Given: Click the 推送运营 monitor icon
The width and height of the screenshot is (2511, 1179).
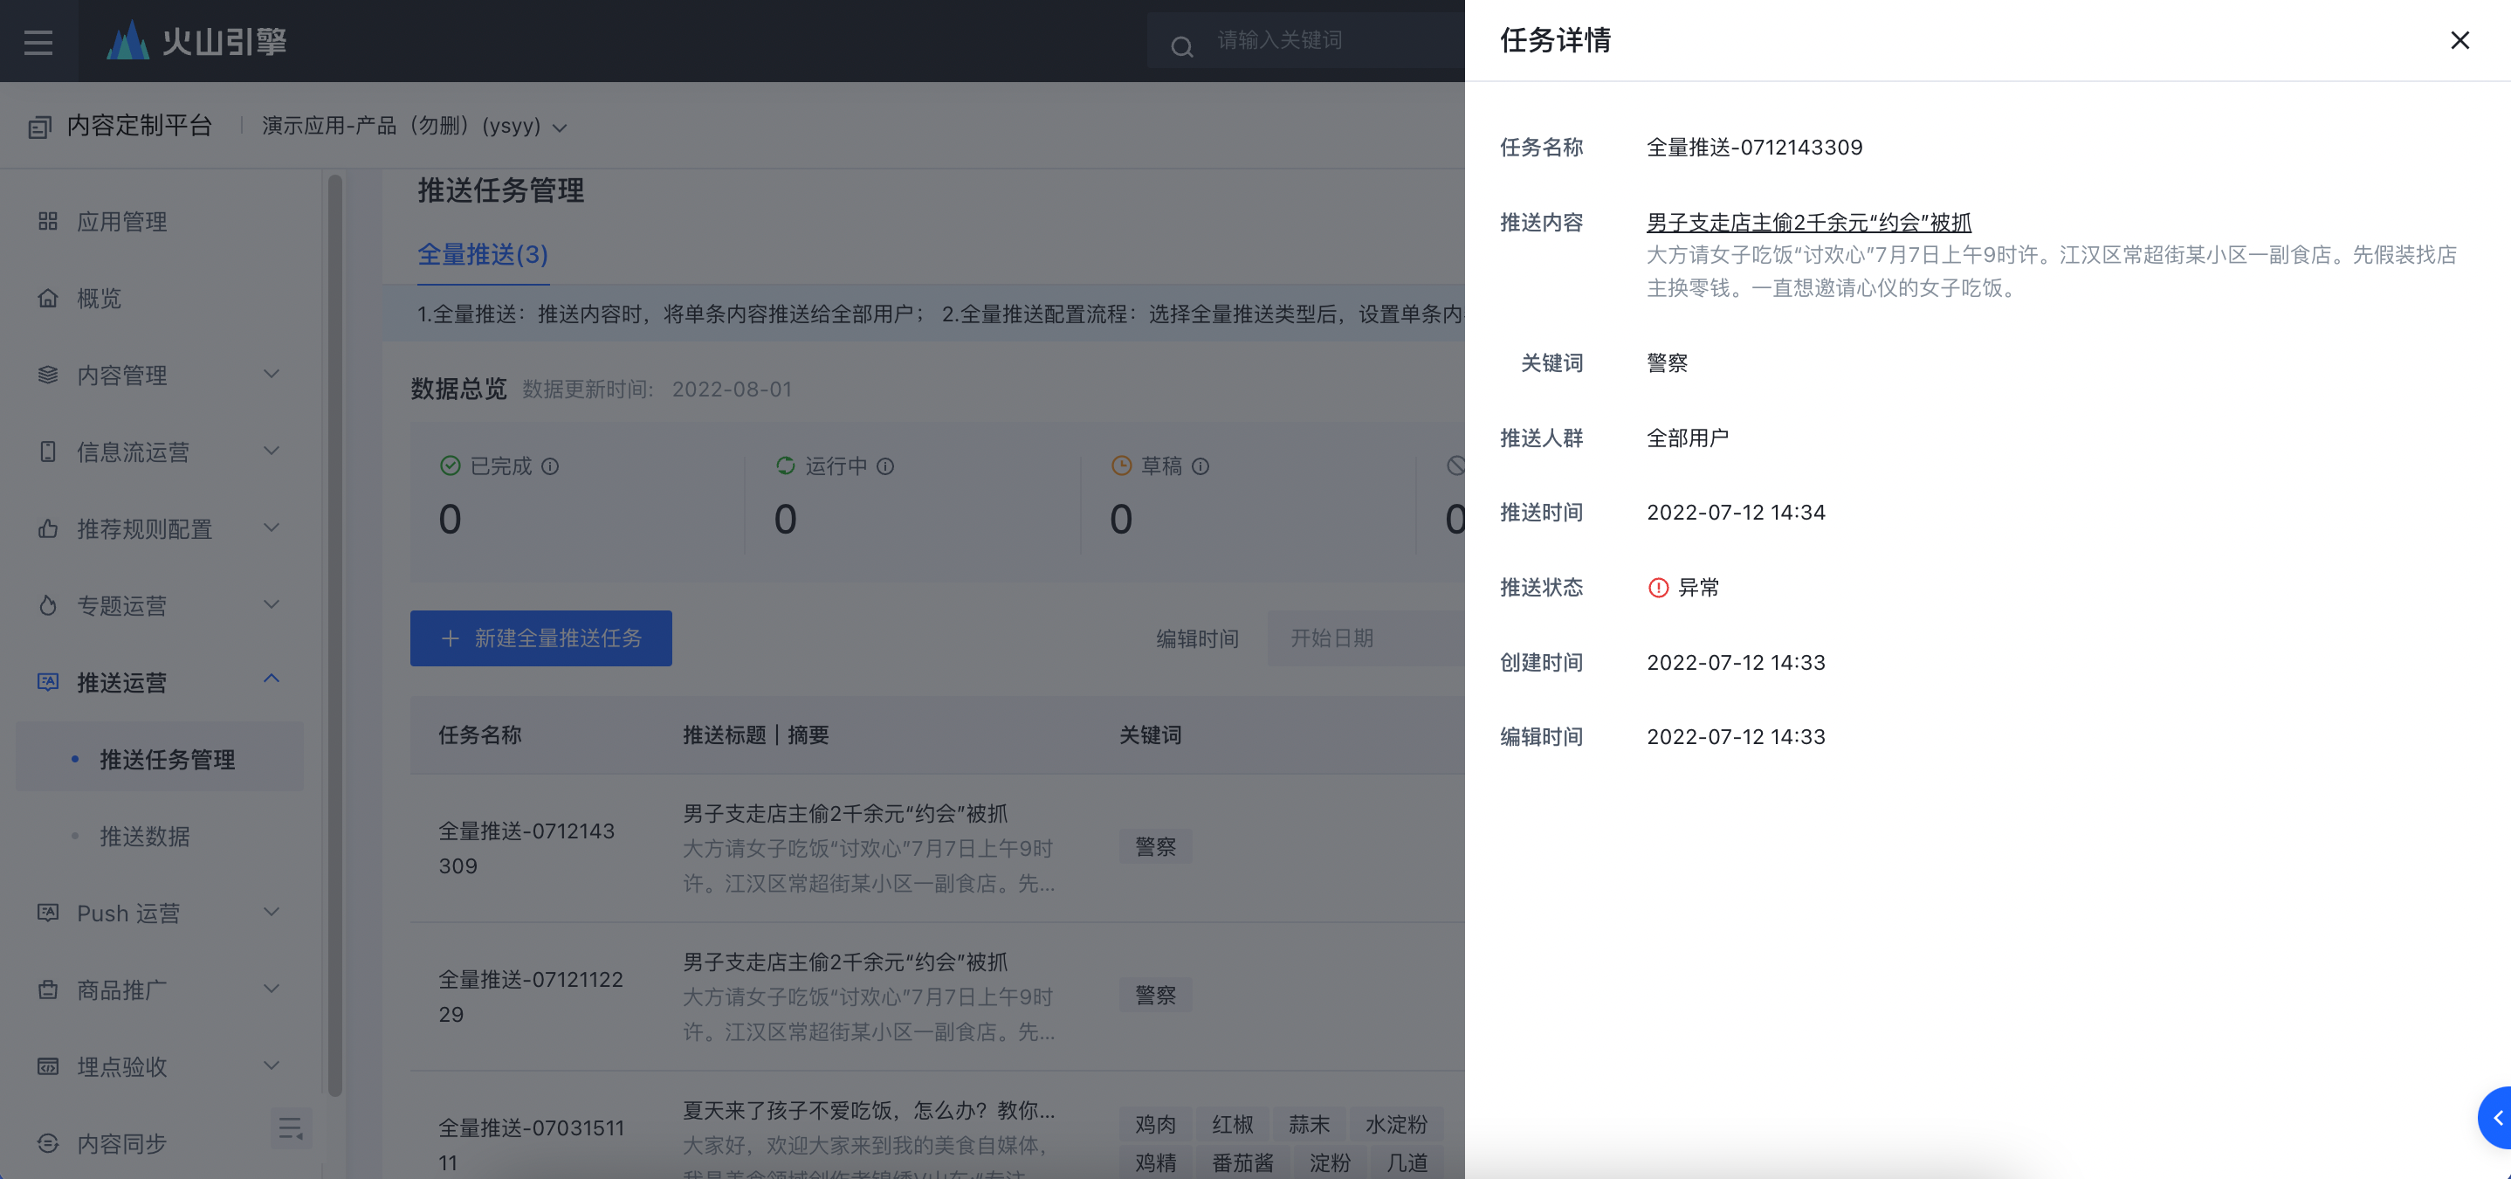Looking at the screenshot, I should coord(48,682).
